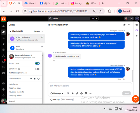140x113 pixels.
Task: Toggle the Dark mode switch
Action: [37, 69]
